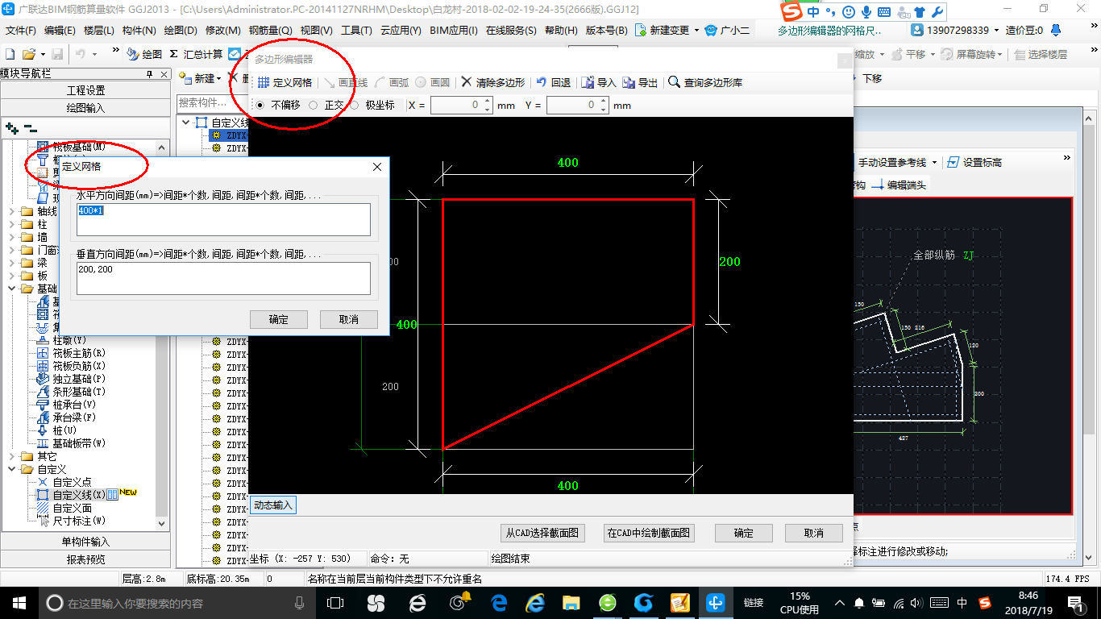Open the 钢筋量(Q) menu
The width and height of the screenshot is (1101, 619).
(270, 30)
